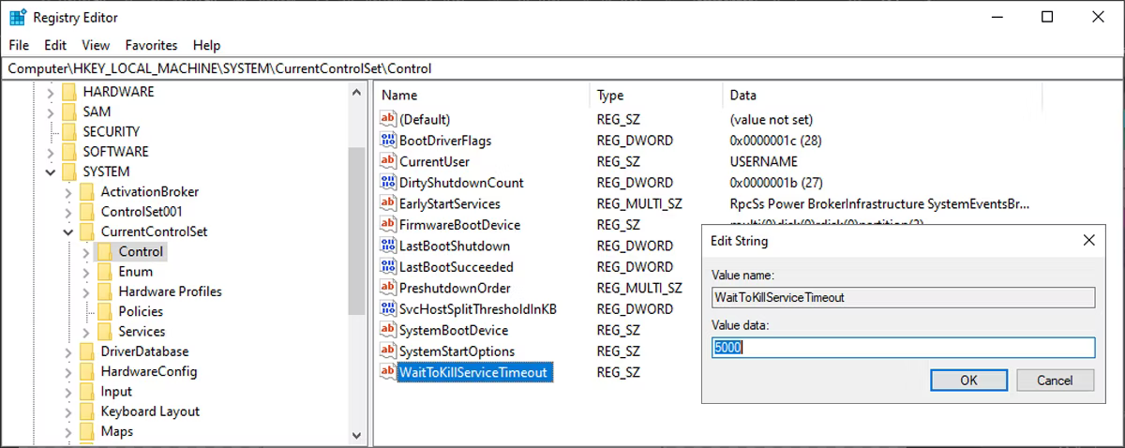The height and width of the screenshot is (448, 1125).
Task: Click the SYSTEM folder icon
Action: [68, 172]
